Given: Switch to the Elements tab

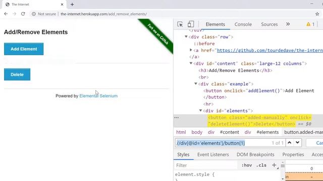Looking at the screenshot, I should tap(216, 24).
